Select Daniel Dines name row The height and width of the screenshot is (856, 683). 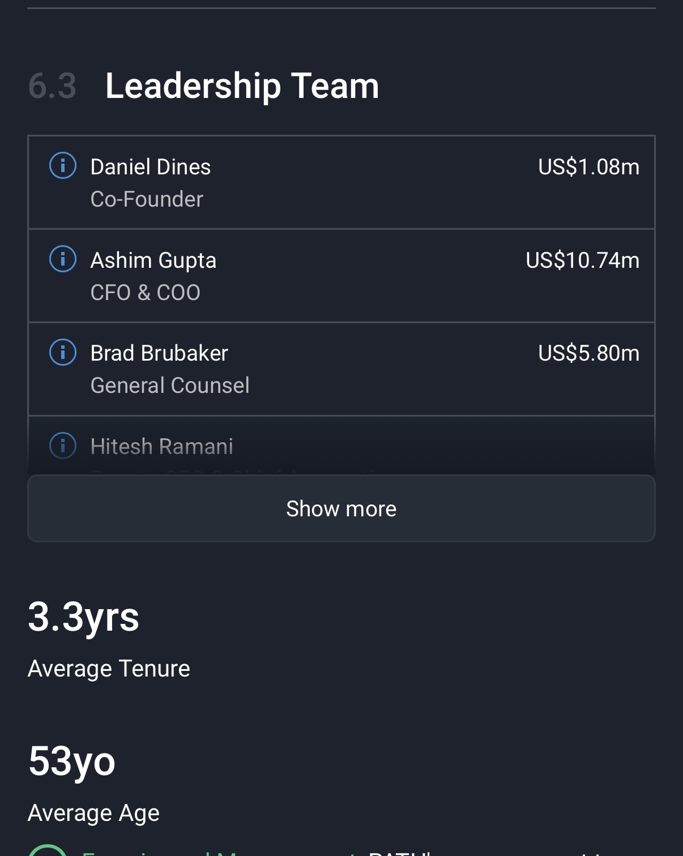click(x=150, y=167)
